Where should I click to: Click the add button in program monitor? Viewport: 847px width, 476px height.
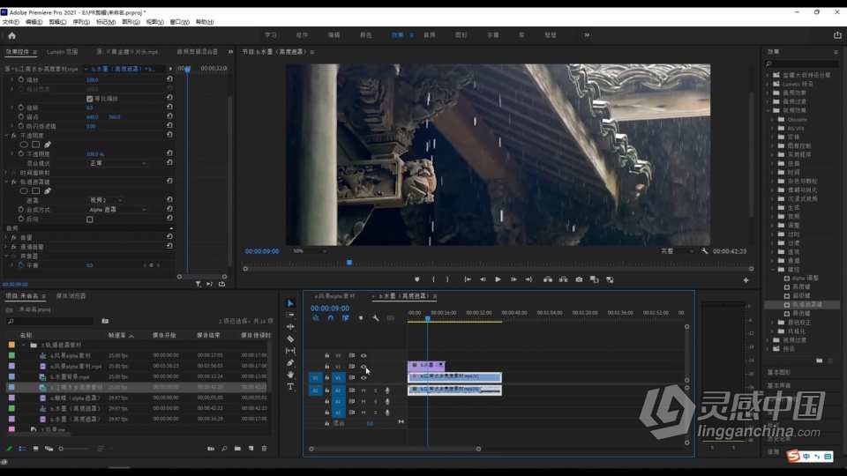pyautogui.click(x=746, y=280)
